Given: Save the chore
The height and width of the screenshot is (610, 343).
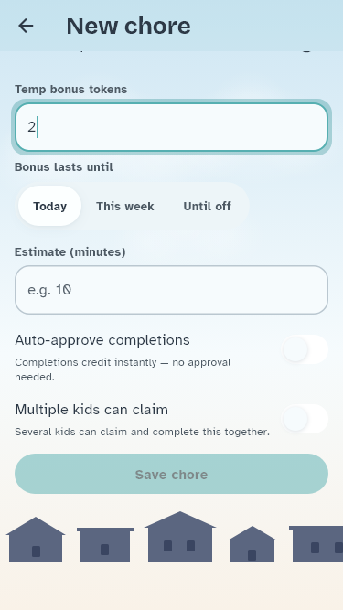Looking at the screenshot, I should click(172, 474).
